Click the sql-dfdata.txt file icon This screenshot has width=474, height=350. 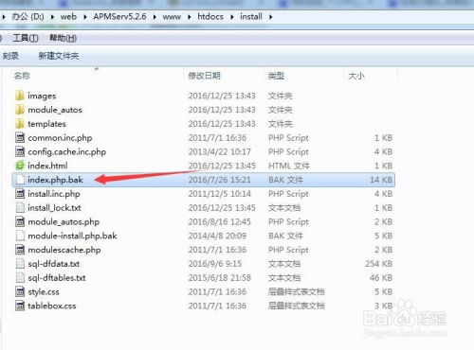coord(20,264)
